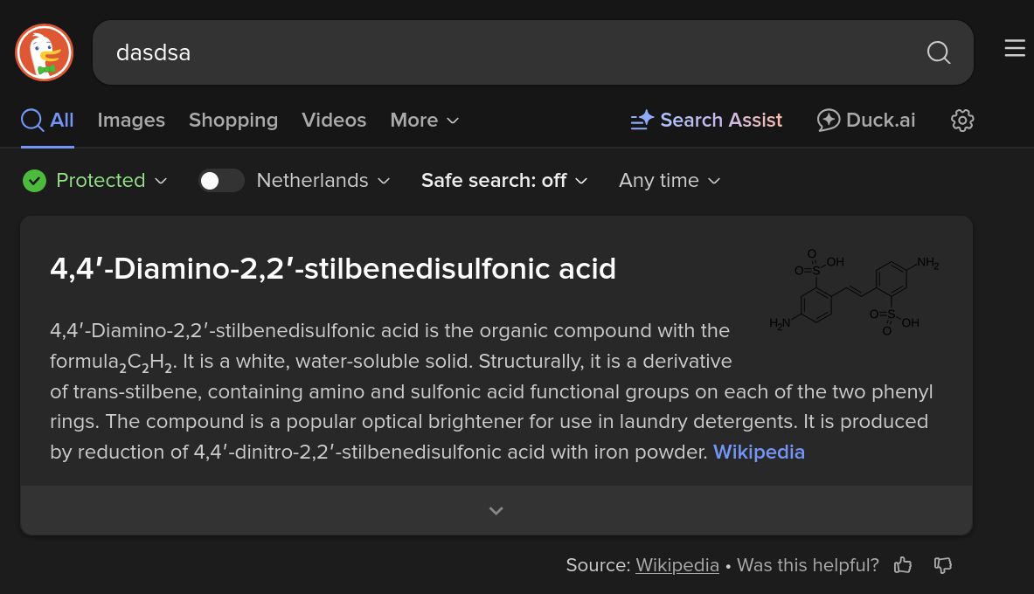Expand the More search categories menu
1034x594 pixels.
point(424,121)
